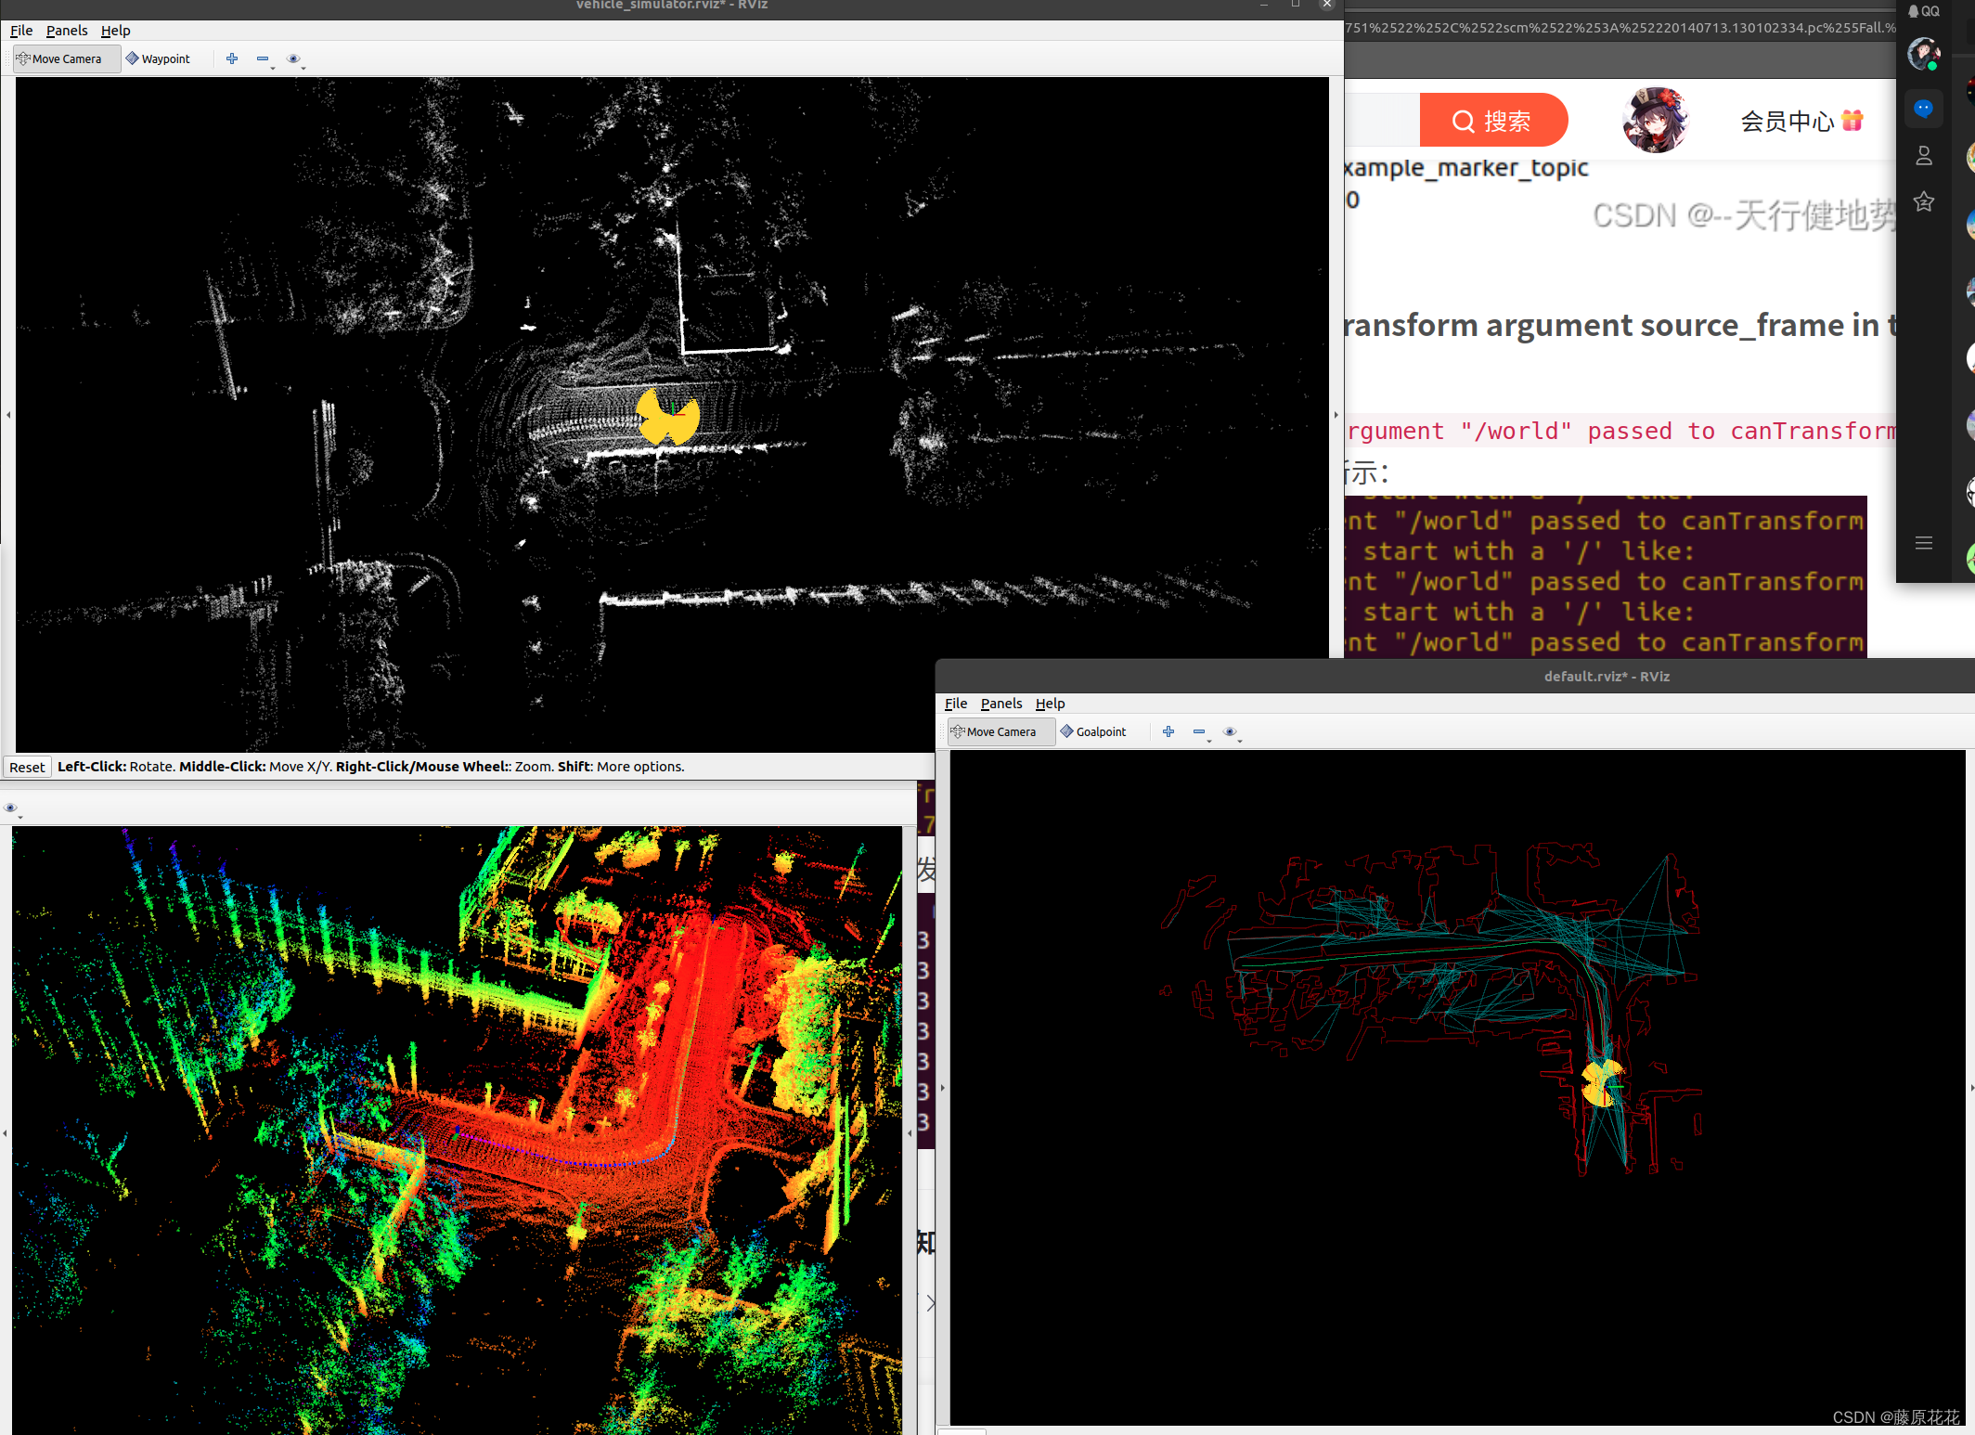Click the plus add-tool icon in vehicle_simulator toolbar
Image resolution: width=1975 pixels, height=1435 pixels.
click(x=232, y=58)
